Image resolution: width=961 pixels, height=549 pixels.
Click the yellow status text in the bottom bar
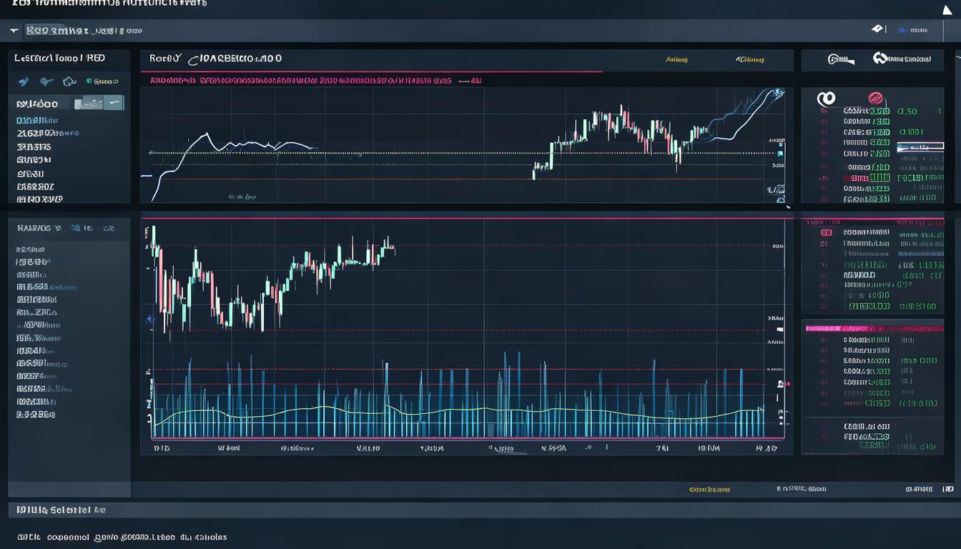point(709,490)
